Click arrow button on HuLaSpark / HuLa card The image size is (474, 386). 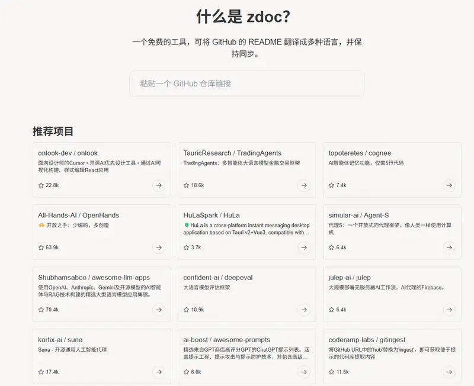click(303, 247)
